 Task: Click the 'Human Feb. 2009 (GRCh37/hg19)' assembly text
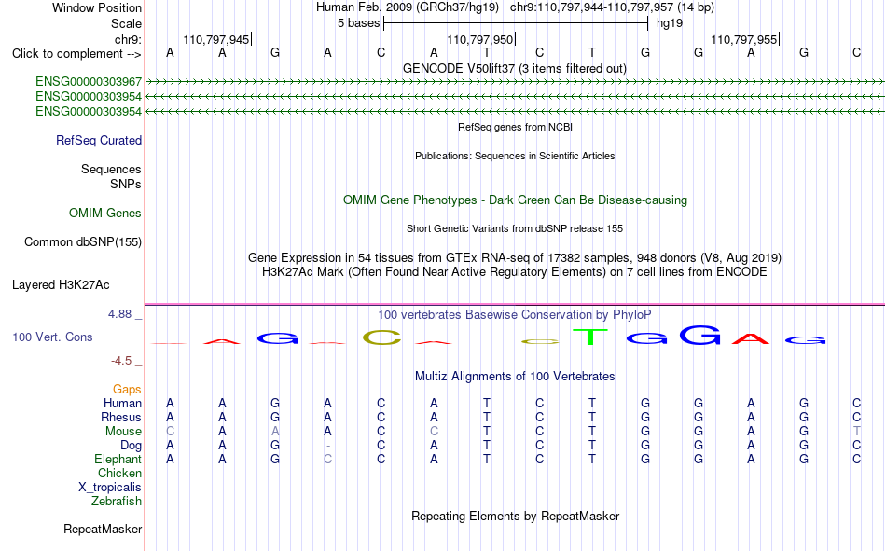[x=408, y=7]
